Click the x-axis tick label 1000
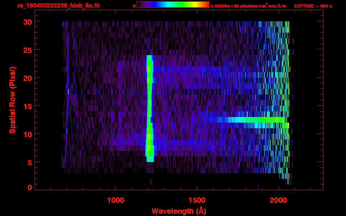The height and width of the screenshot is (216, 346). point(116,200)
